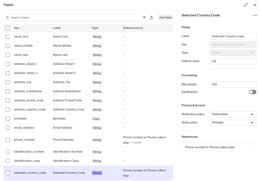Click the disabled Key field selected_country_code

pos(233,45)
